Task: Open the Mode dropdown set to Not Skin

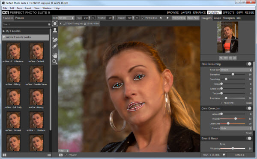Action: 66,18
